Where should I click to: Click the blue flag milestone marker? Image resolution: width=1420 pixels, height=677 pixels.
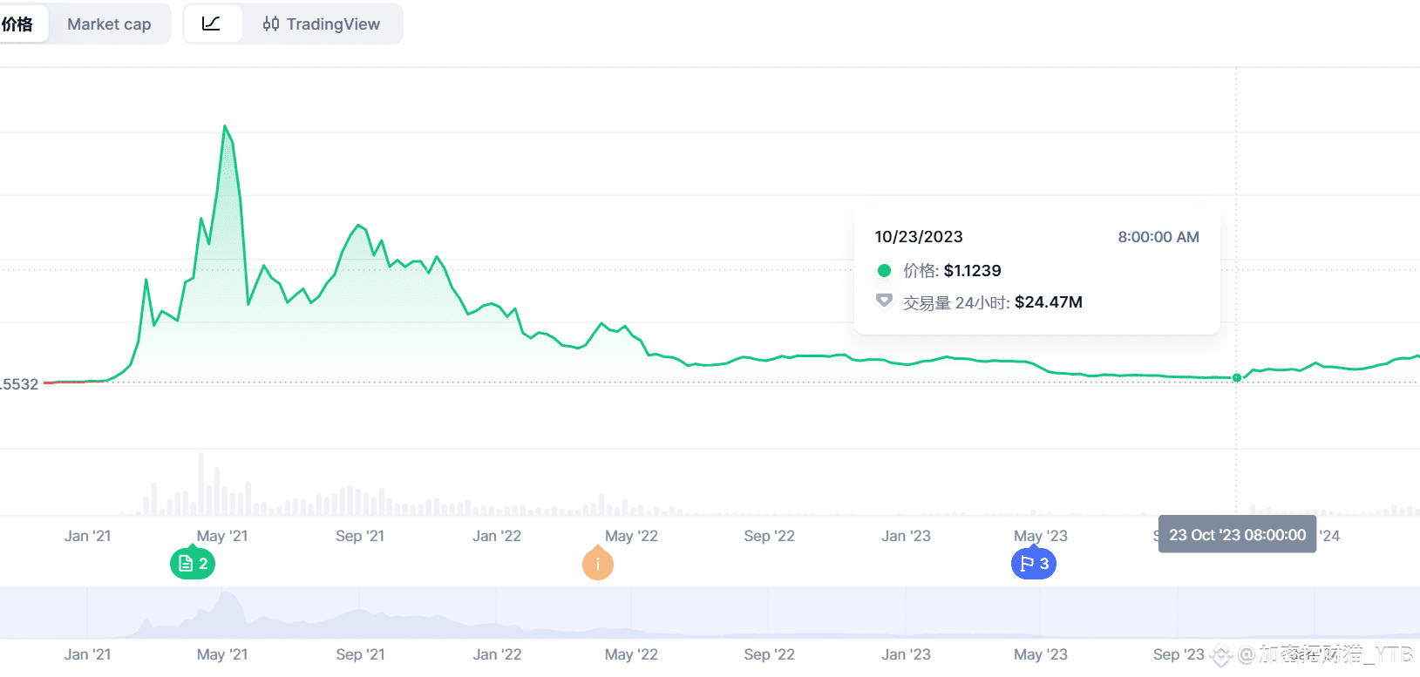(x=1034, y=564)
